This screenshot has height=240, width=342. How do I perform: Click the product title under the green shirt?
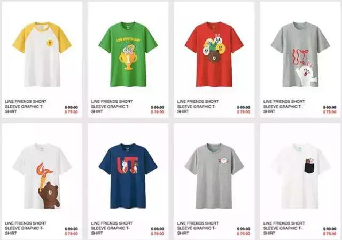112,107
